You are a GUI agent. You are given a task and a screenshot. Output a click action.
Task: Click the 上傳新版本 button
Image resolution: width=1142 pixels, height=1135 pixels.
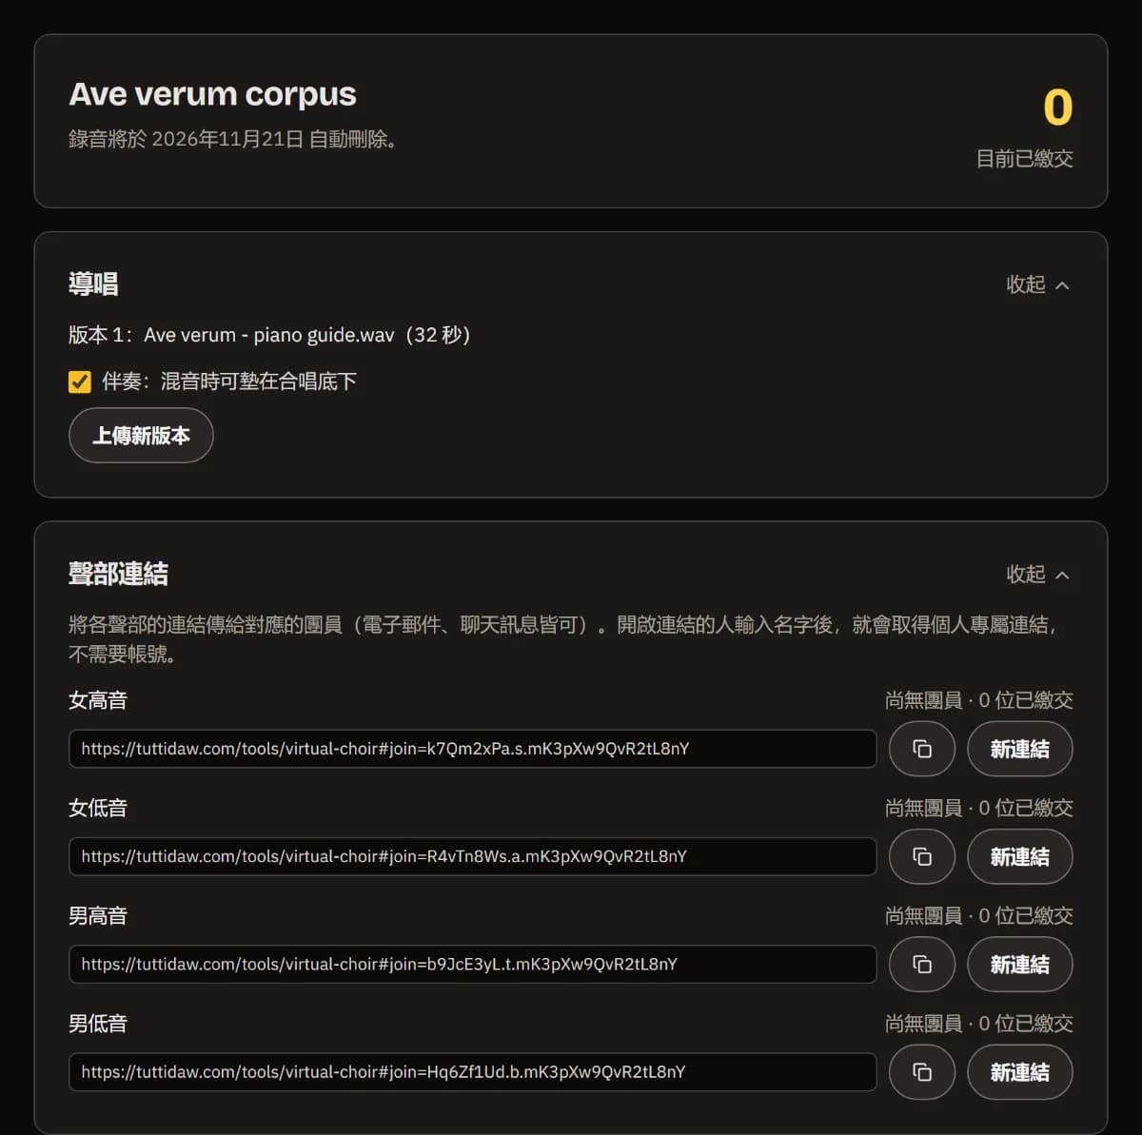click(x=141, y=435)
